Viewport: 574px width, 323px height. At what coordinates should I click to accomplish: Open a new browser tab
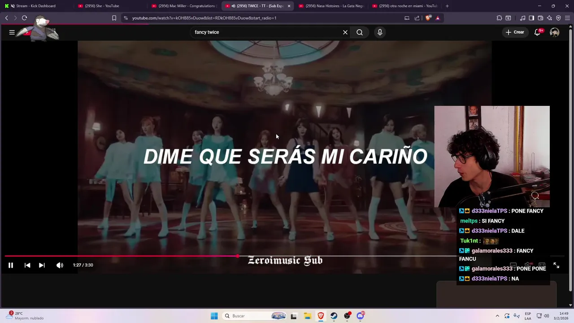[x=447, y=6]
